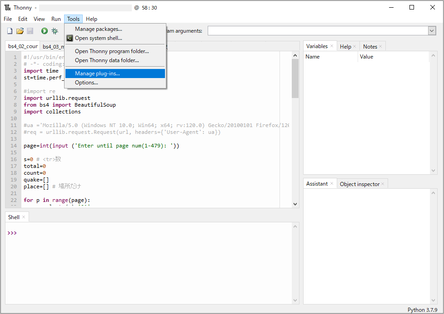444x314 pixels.
Task: Open the File menu
Action: [8, 19]
